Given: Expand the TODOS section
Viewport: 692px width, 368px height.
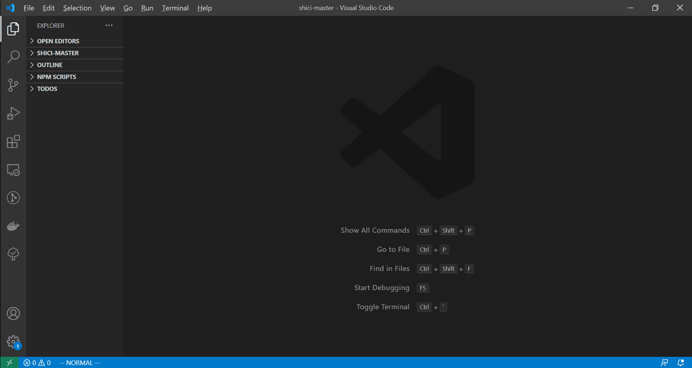Looking at the screenshot, I should pyautogui.click(x=75, y=89).
